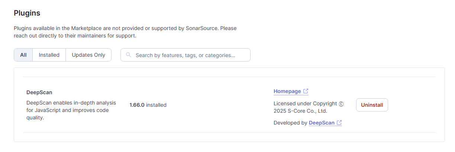The width and height of the screenshot is (455, 152).
Task: Click the copyright symbol in license text
Action: click(x=341, y=104)
